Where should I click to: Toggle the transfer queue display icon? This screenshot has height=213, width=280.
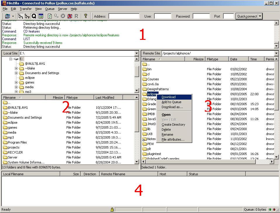click(34, 16)
